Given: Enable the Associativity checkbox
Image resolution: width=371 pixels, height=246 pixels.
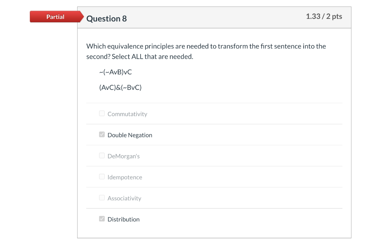Looking at the screenshot, I should pos(102,198).
